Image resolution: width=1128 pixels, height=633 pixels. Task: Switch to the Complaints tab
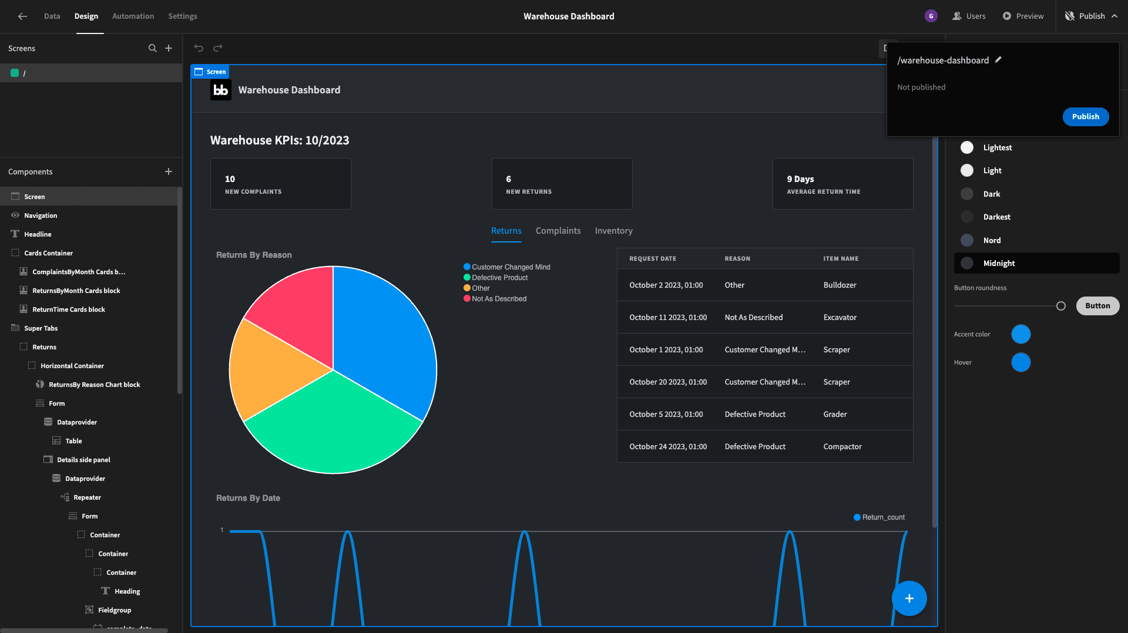tap(558, 231)
